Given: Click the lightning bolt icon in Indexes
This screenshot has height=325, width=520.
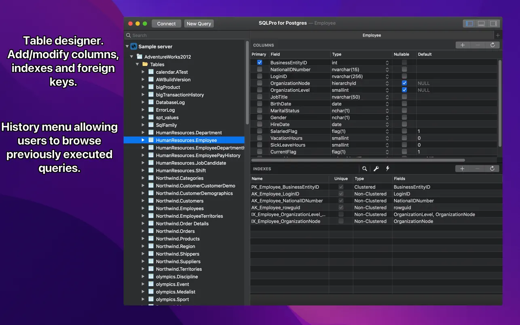Looking at the screenshot, I should click(387, 169).
